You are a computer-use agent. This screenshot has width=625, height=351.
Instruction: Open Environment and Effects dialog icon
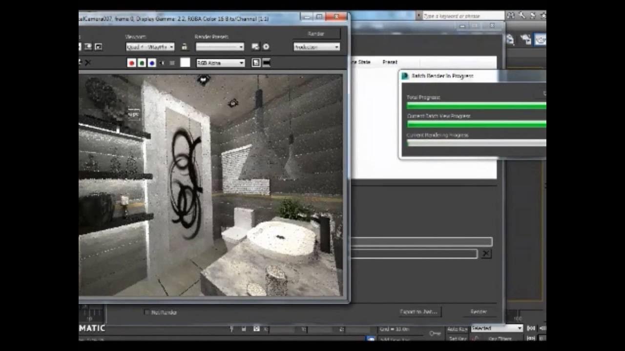click(x=266, y=47)
